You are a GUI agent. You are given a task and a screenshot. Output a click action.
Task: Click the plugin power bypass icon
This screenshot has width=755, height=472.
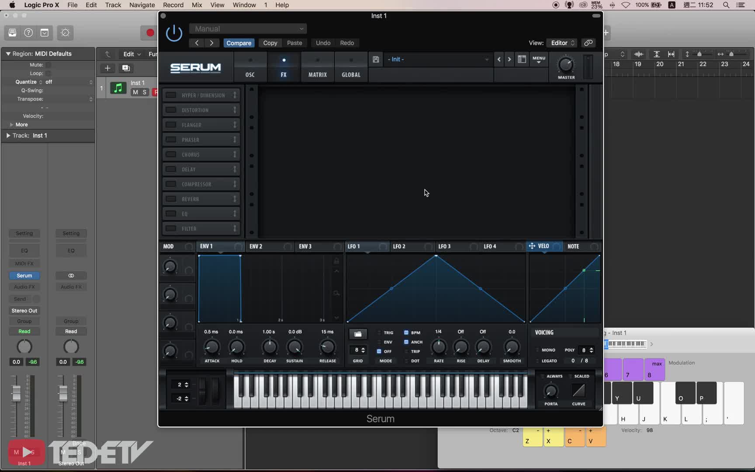pos(174,33)
